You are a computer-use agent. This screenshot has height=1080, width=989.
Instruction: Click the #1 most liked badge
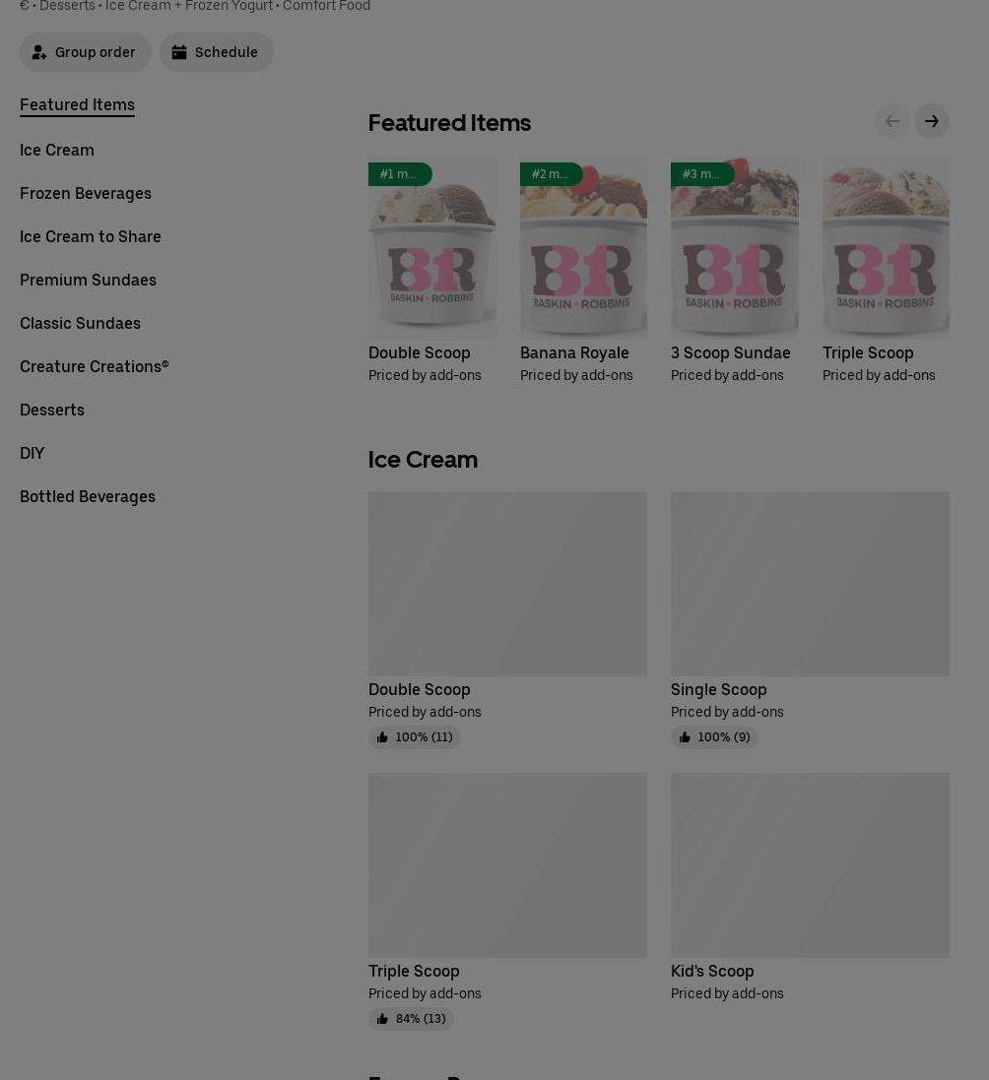(x=400, y=174)
